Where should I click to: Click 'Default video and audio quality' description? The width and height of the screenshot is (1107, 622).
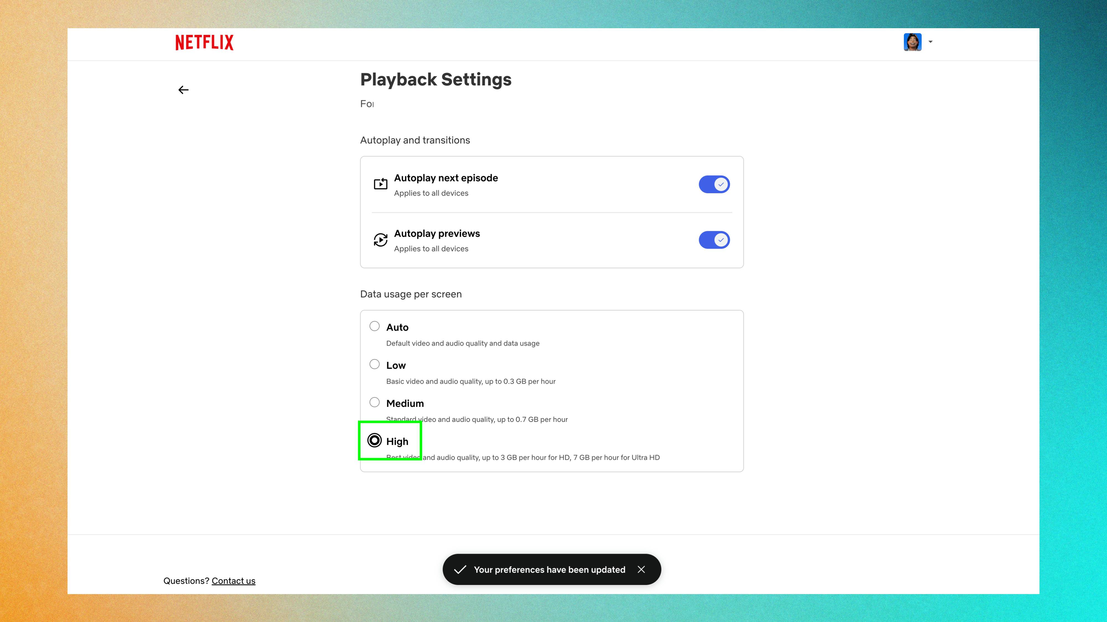click(463, 343)
